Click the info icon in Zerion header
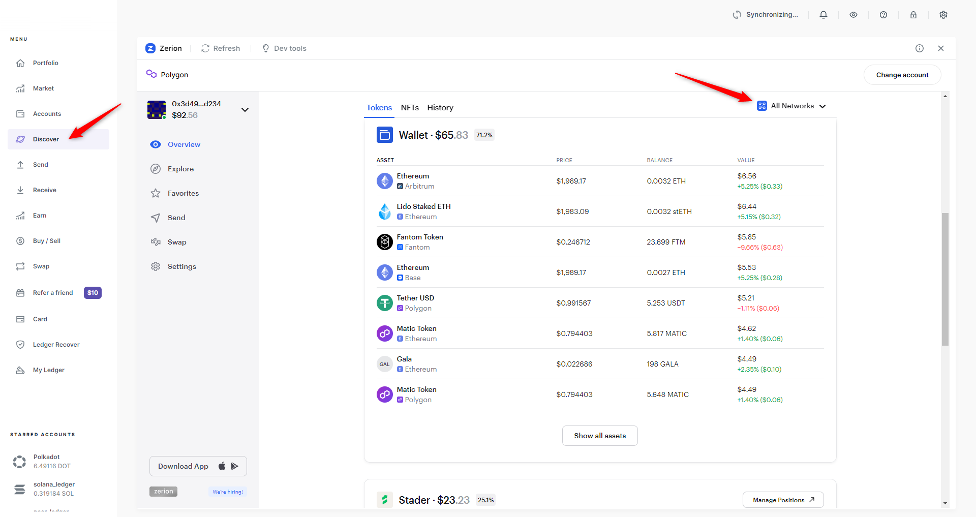Viewport: 976px width, 517px height. click(x=920, y=48)
